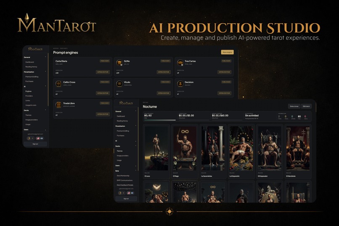The width and height of the screenshot is (339, 226).
Task: Click Publicado badge on Vículo card
Action: tap(165, 82)
